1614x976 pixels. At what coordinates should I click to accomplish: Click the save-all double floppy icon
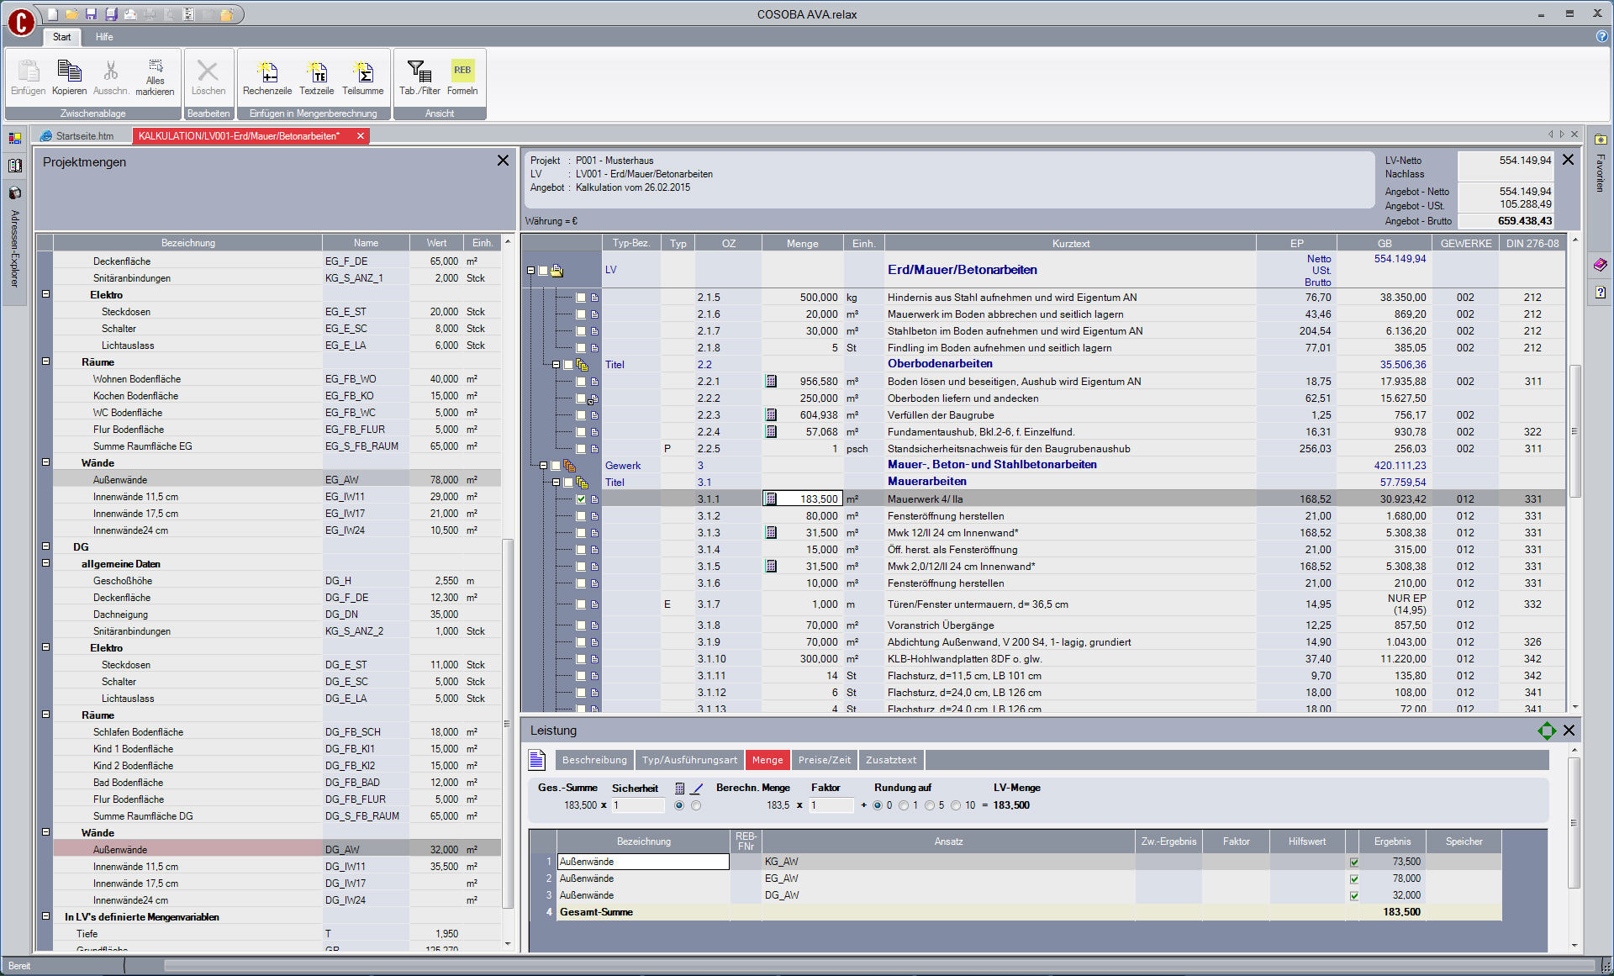point(110,14)
